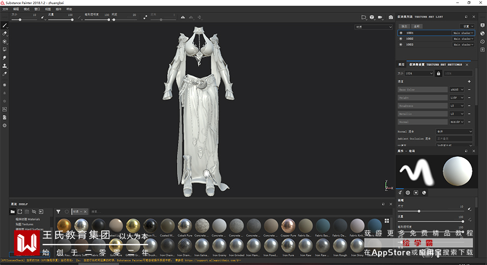The image size is (487, 265).
Task: Select the Clone stamp tool
Action: 5,66
